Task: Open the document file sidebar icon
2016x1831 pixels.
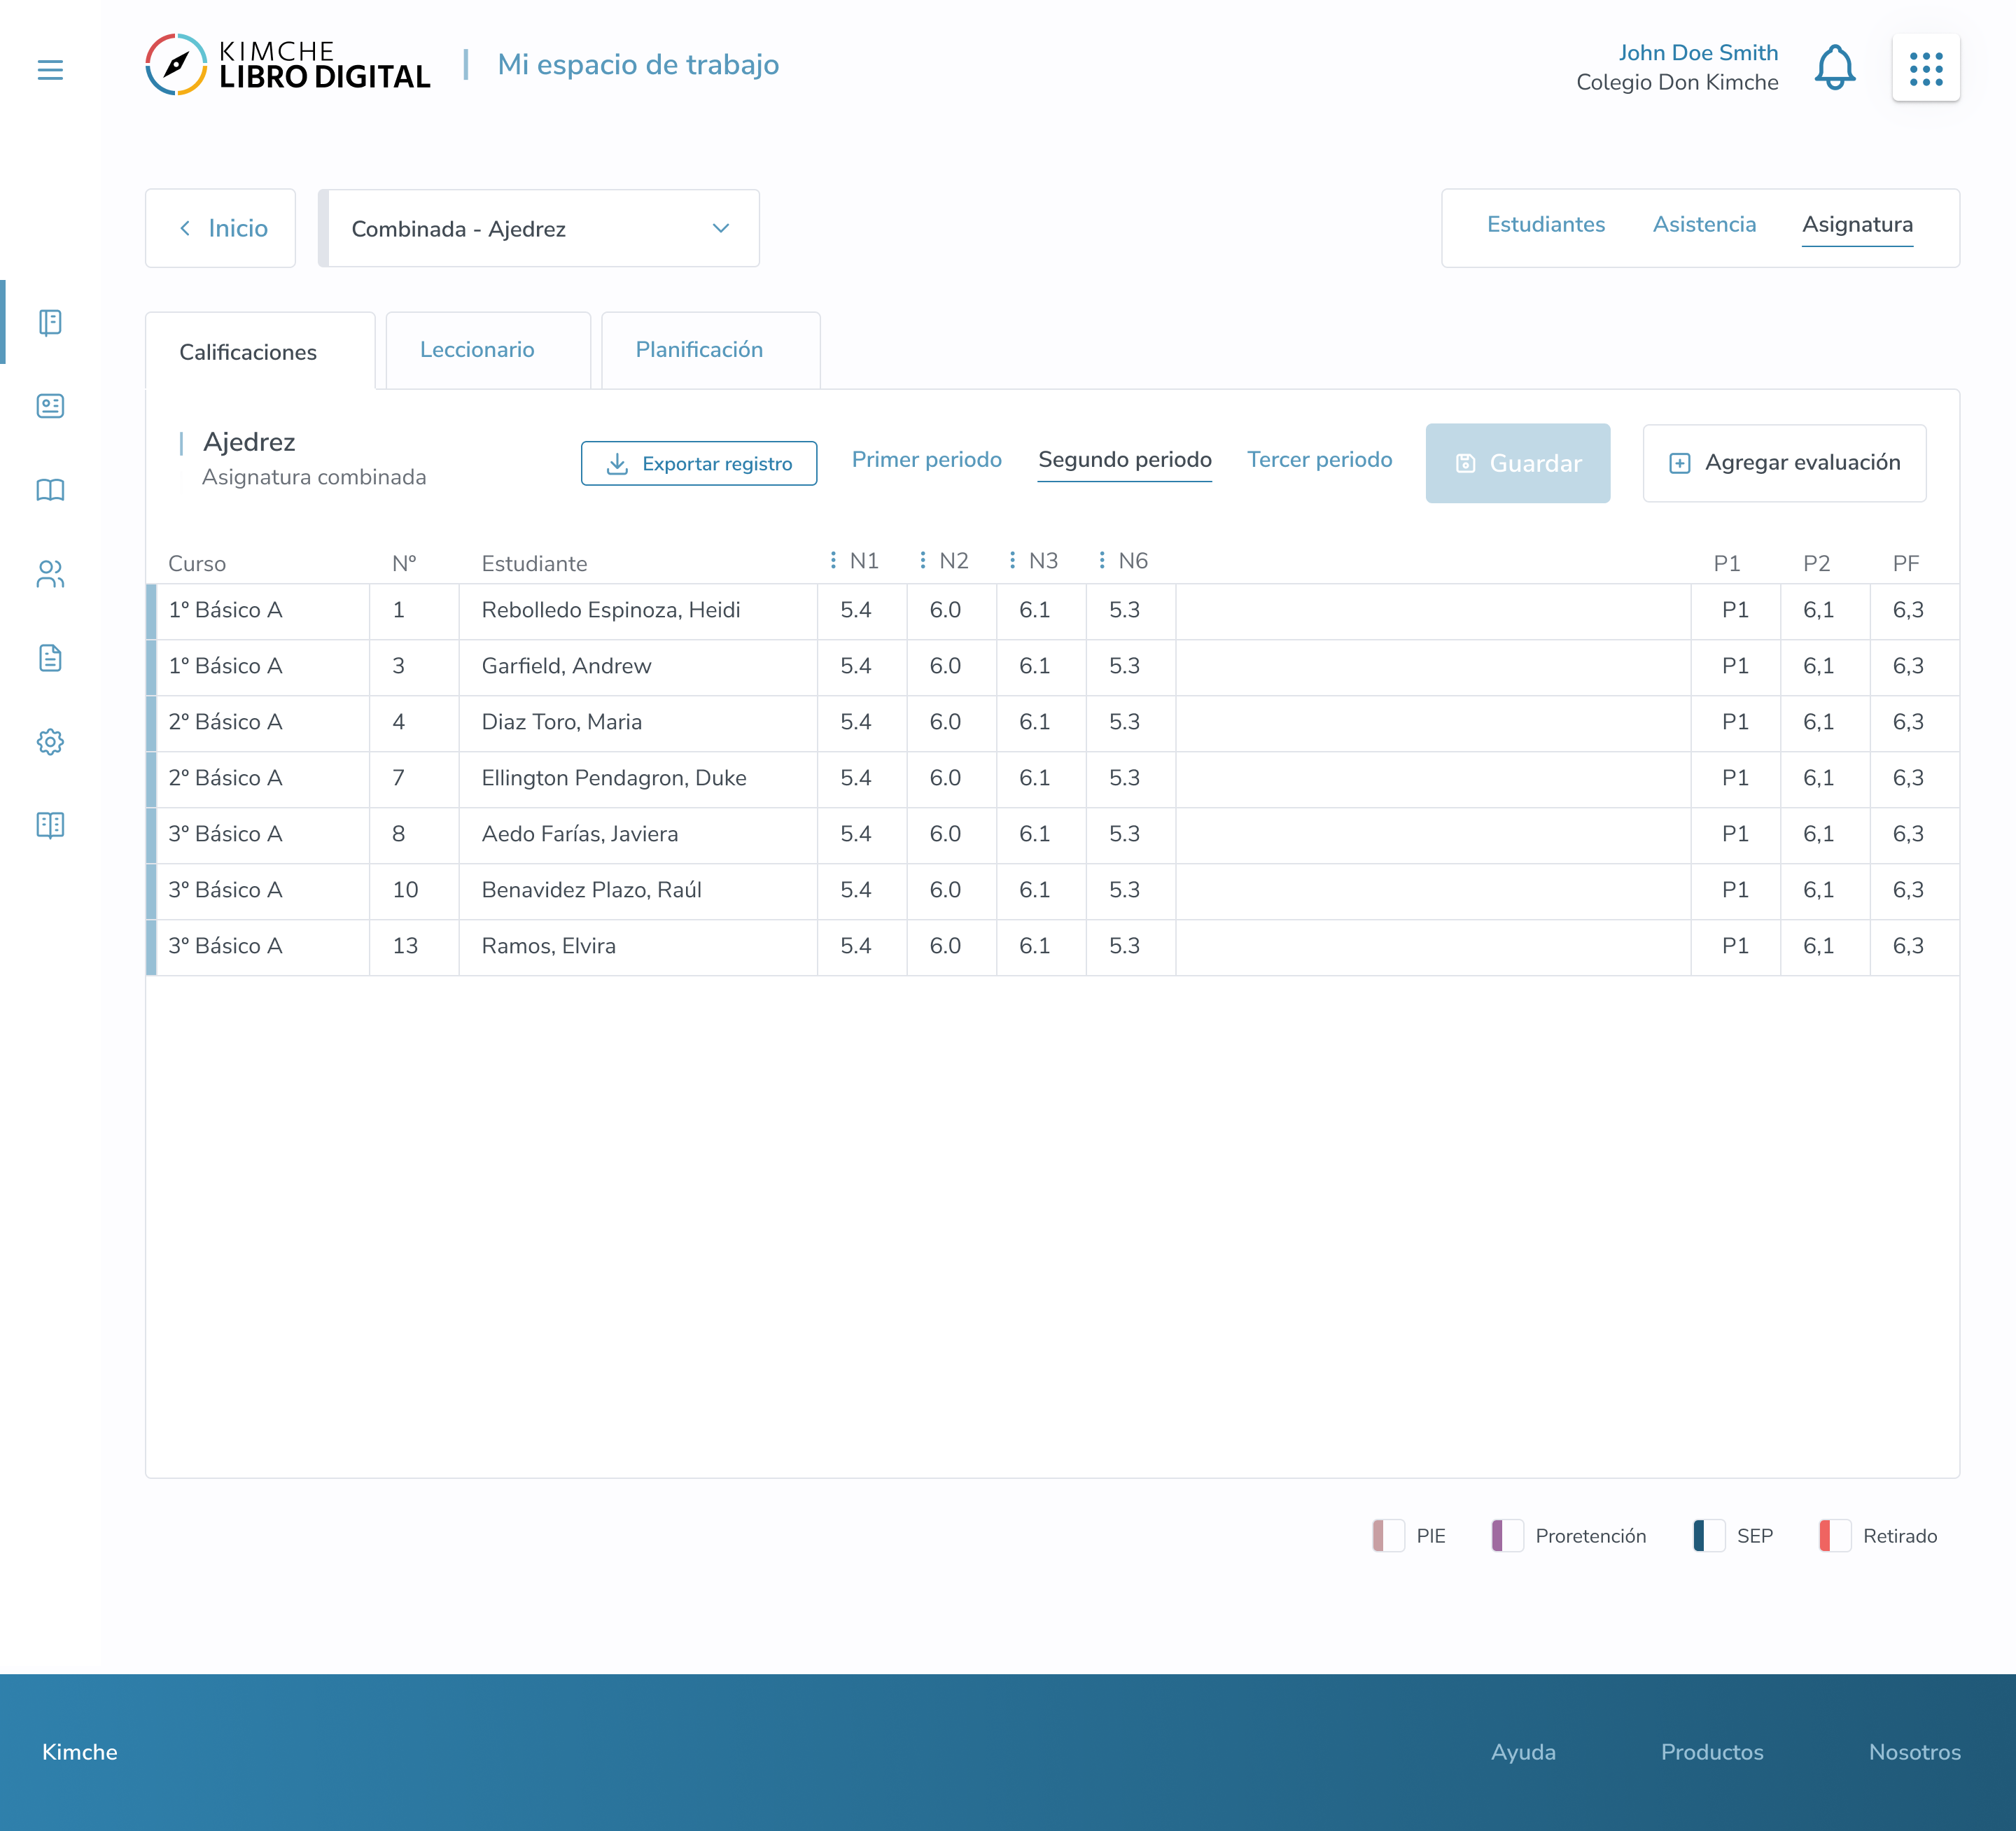Action: [x=50, y=658]
